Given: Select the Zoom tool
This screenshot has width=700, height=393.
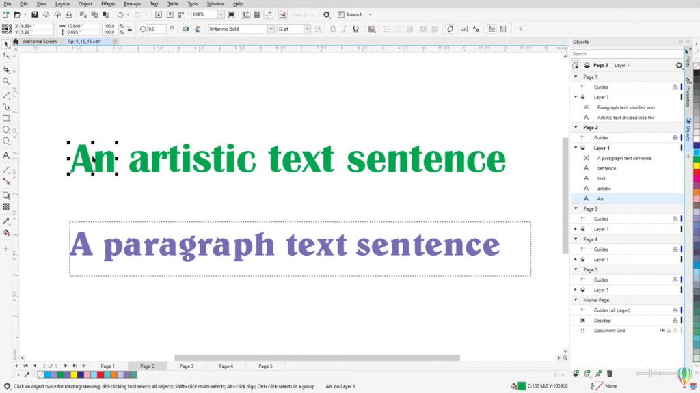Looking at the screenshot, I should coord(6,81).
